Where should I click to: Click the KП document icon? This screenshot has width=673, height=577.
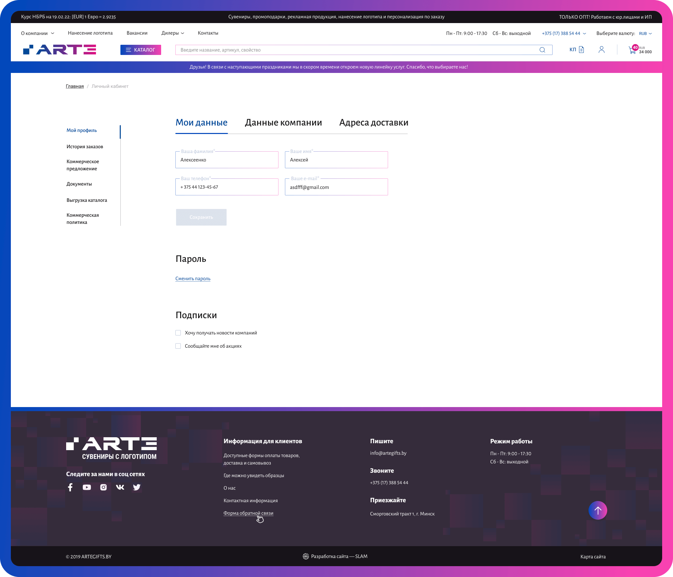(581, 50)
